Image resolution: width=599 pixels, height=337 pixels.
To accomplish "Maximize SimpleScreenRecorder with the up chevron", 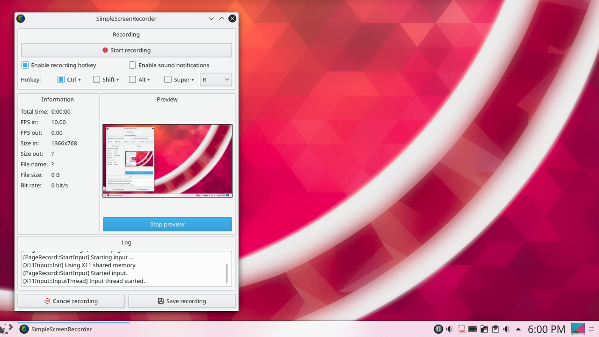I will pyautogui.click(x=222, y=19).
